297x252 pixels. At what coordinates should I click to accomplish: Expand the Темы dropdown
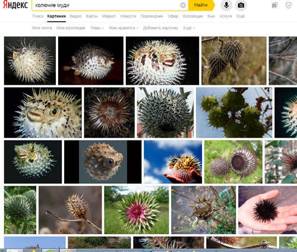(97, 28)
